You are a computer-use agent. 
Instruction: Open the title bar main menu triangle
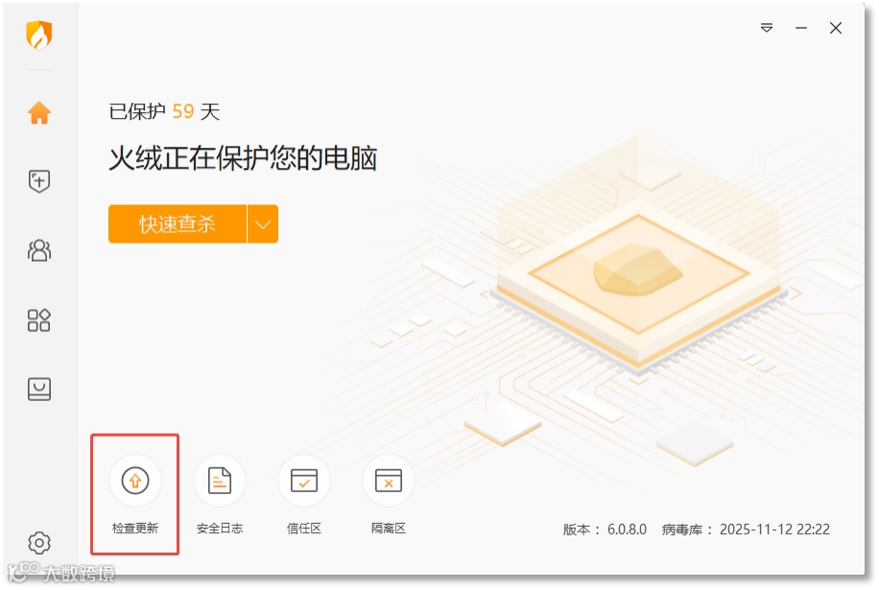pos(767,28)
